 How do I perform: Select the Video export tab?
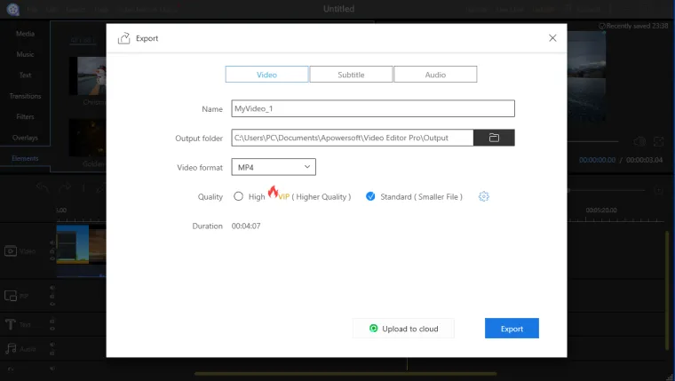(x=266, y=75)
